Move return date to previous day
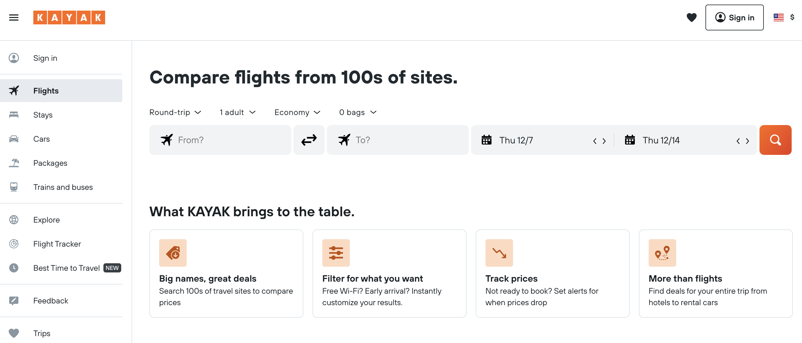This screenshot has height=343, width=802. [x=738, y=141]
